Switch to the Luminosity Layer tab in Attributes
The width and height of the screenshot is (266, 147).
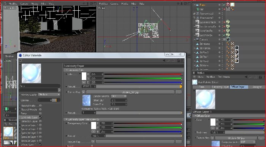pyautogui.click(x=220, y=87)
